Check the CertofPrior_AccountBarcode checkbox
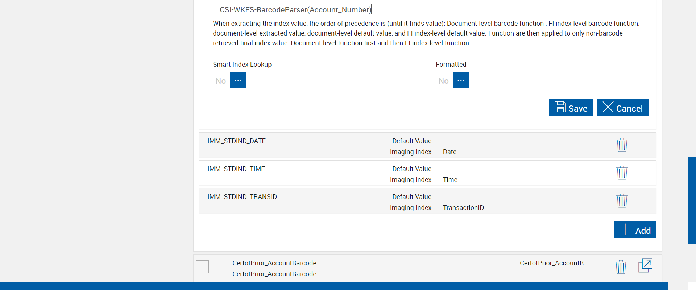Screen dimensions: 696x290 click(202, 267)
